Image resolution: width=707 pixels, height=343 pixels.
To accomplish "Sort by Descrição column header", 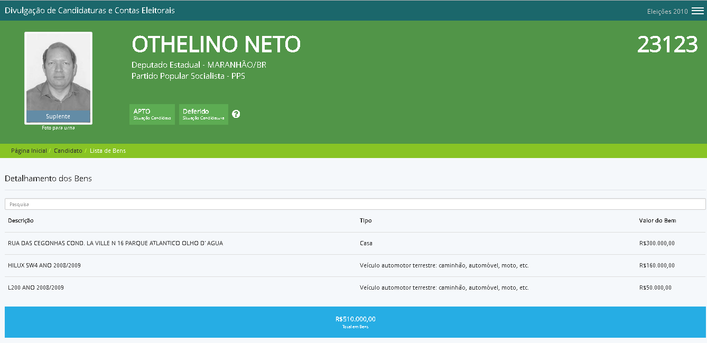I will point(21,220).
